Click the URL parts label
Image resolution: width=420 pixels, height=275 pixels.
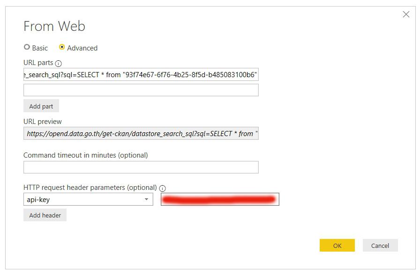pos(38,63)
